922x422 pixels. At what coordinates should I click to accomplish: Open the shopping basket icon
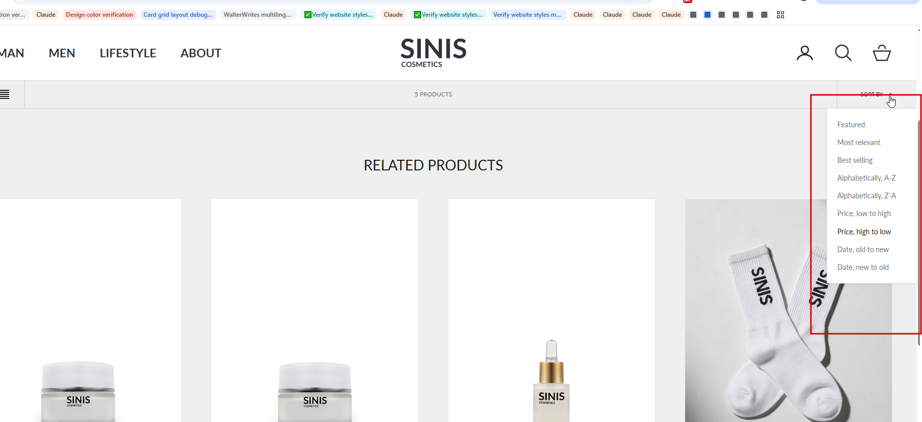pos(881,53)
